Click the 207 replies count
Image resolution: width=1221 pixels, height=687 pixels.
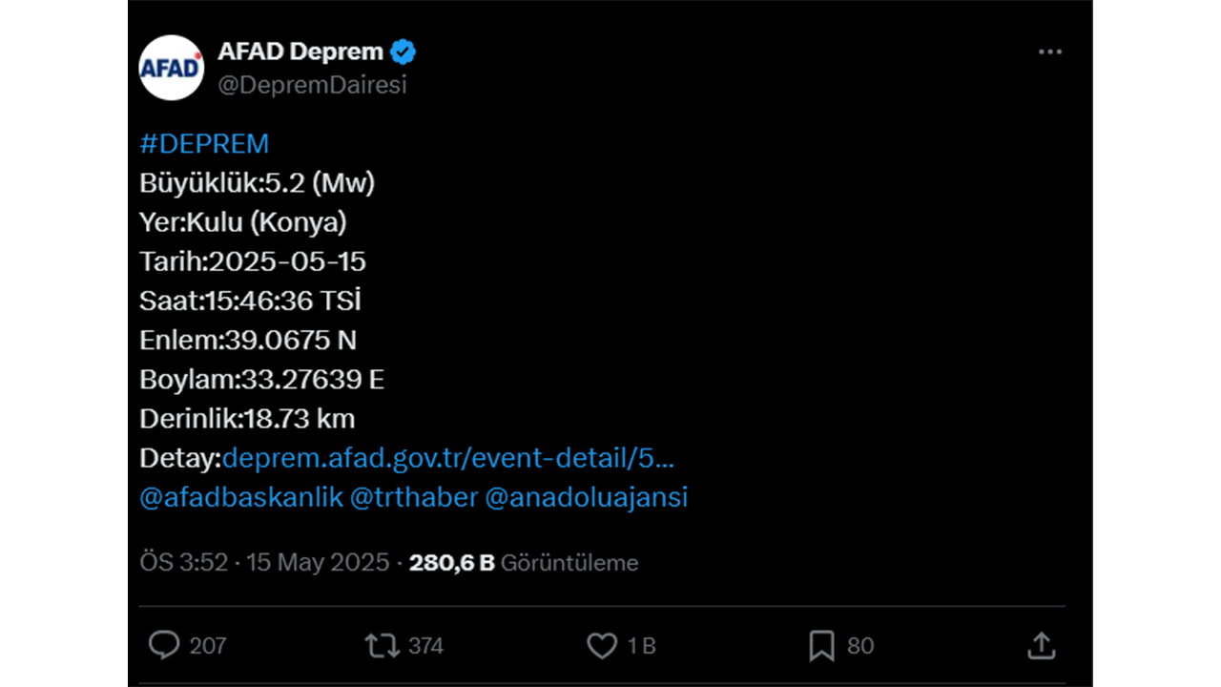pyautogui.click(x=208, y=646)
